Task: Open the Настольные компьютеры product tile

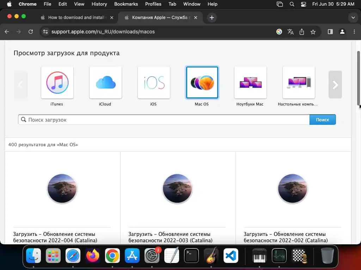Action: coord(299,82)
